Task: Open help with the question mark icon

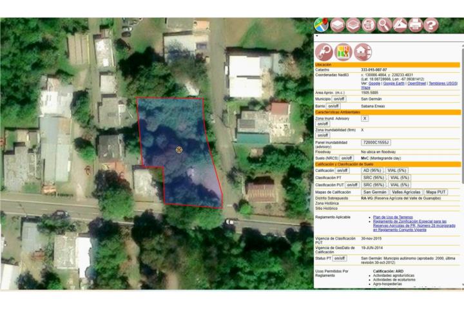Action: [431, 25]
